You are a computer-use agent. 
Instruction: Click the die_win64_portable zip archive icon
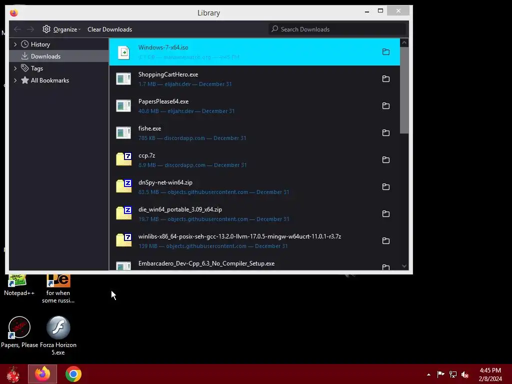pyautogui.click(x=124, y=213)
